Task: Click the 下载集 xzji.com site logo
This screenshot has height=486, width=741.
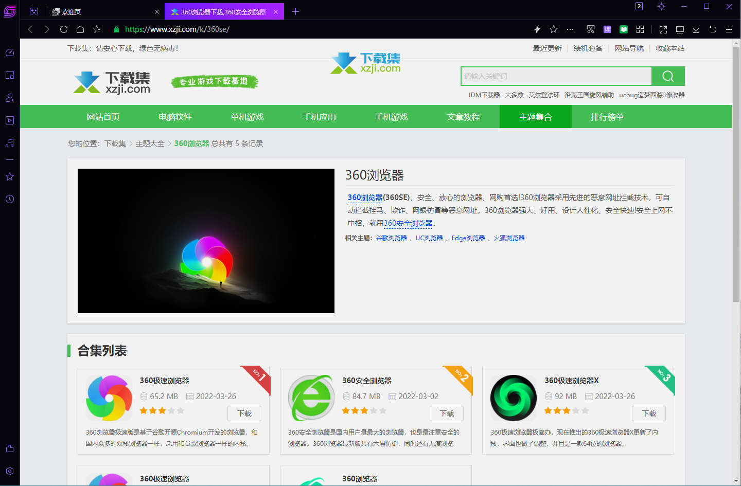Action: point(112,82)
